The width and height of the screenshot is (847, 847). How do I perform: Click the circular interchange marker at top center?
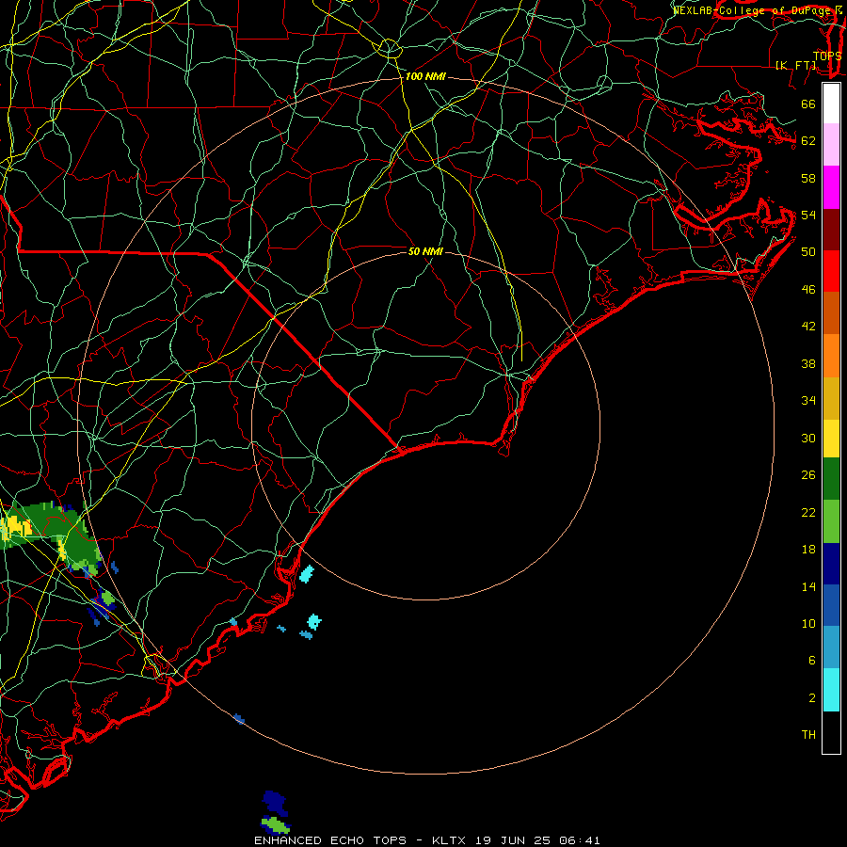pos(389,49)
